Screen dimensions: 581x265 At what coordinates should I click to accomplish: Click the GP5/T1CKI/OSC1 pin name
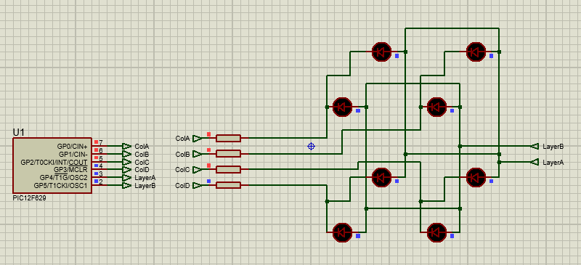[x=61, y=185]
